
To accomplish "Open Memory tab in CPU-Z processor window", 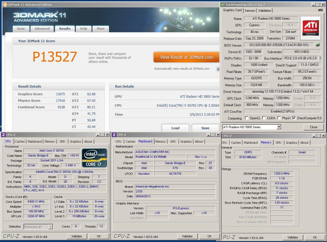I will [50, 142].
